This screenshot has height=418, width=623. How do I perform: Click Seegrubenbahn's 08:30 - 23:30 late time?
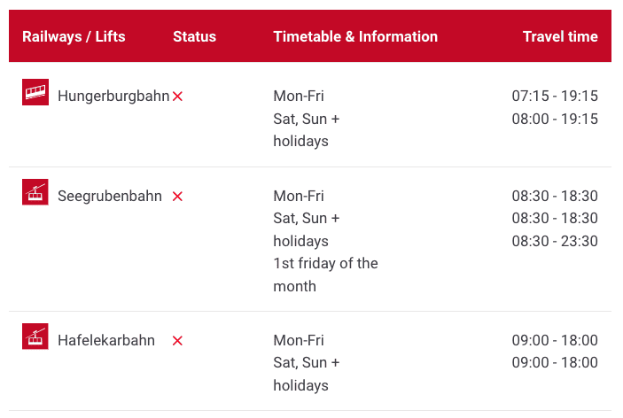point(555,242)
